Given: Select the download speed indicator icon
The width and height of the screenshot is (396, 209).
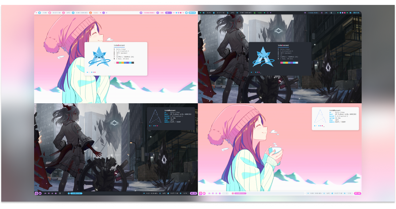Looking at the screenshot, I should click(73, 13).
